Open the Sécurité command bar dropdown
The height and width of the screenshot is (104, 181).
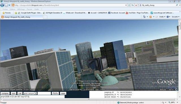[x=176, y=17]
